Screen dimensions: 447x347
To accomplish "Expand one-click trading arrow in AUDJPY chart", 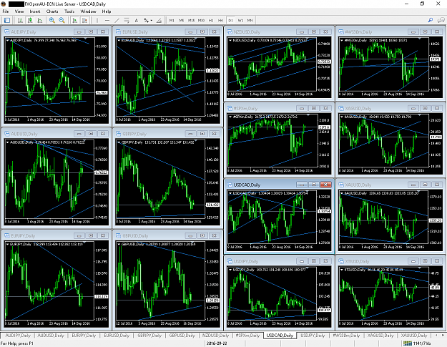I will click(8, 40).
